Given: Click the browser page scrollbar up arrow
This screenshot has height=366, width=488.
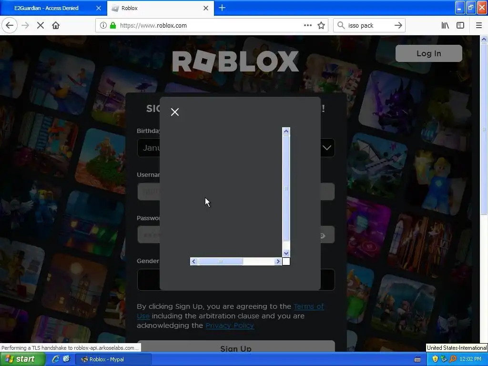Looking at the screenshot, I should click(484, 39).
